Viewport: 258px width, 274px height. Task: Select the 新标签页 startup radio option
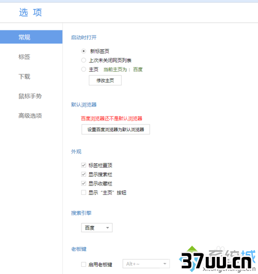[x=84, y=51]
